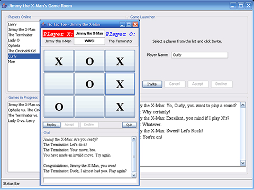
Task: Select Lady O vs. Larry game
Action: 24,121
